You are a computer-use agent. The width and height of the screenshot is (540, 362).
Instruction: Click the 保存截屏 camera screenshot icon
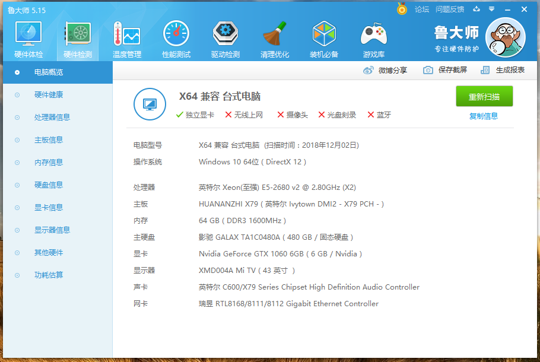coord(428,69)
